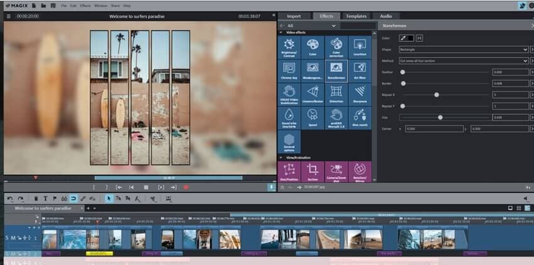Click the trash delete icon in toolbar
This screenshot has height=265, width=534.
pos(36,199)
